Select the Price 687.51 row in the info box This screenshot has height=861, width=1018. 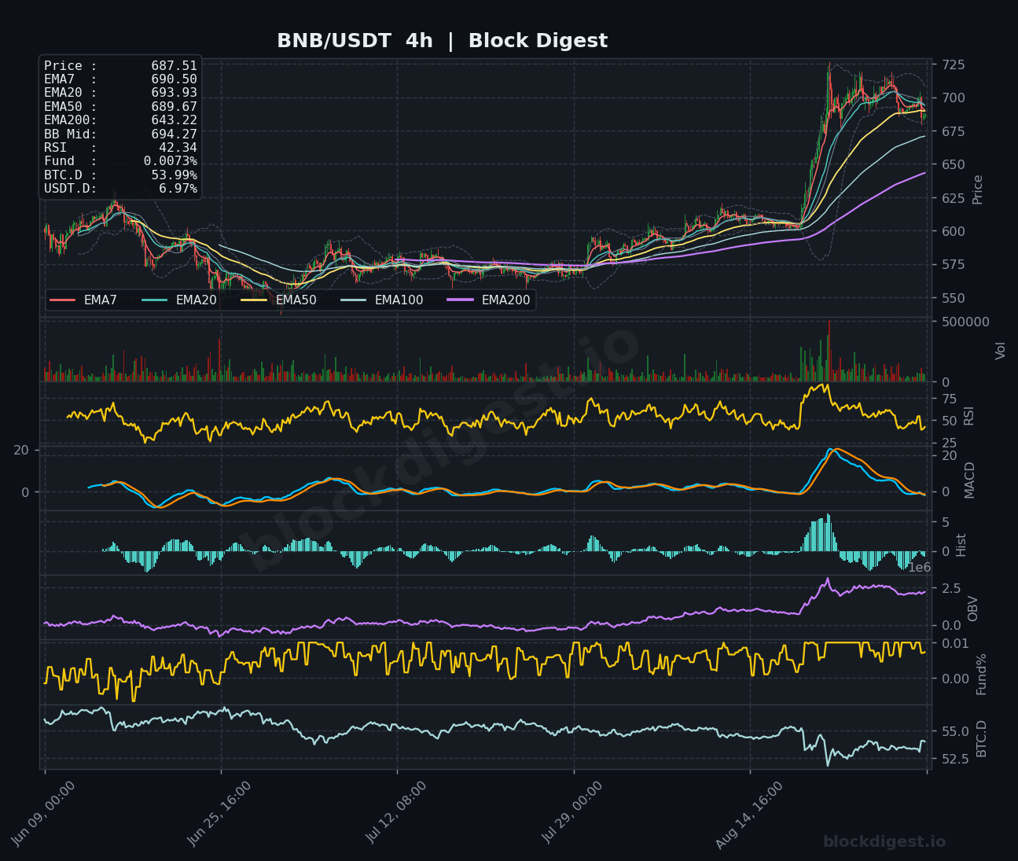[x=120, y=66]
